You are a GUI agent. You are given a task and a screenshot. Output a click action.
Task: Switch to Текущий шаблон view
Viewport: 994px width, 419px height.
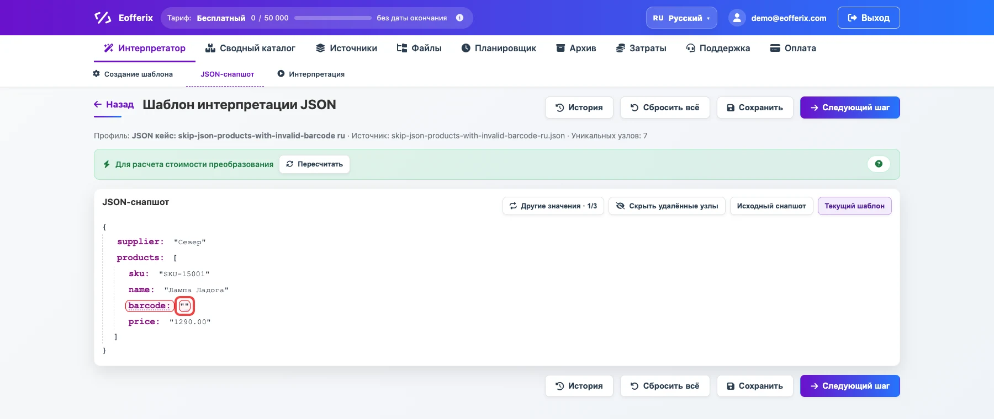[854, 206]
